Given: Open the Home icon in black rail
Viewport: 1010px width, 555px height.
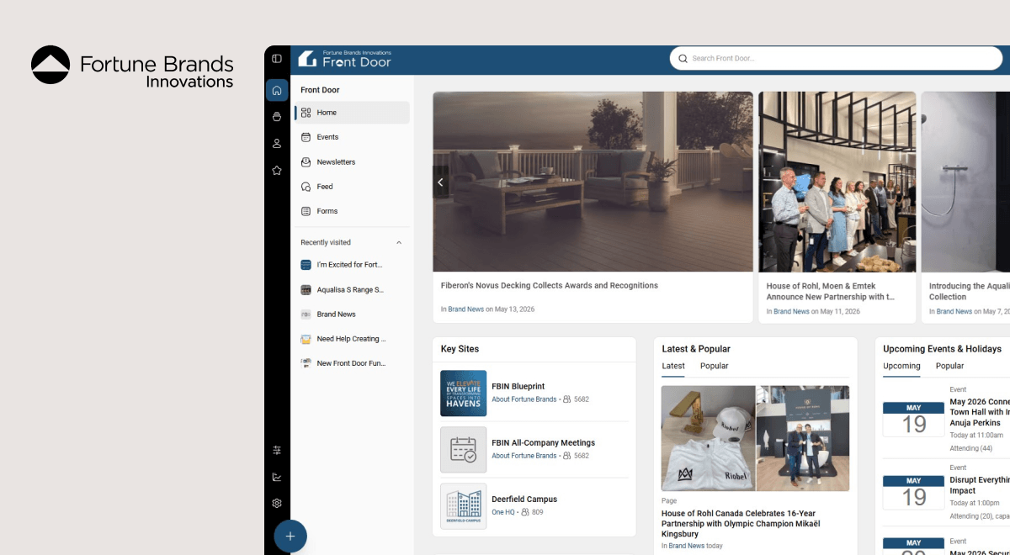Looking at the screenshot, I should coord(277,90).
